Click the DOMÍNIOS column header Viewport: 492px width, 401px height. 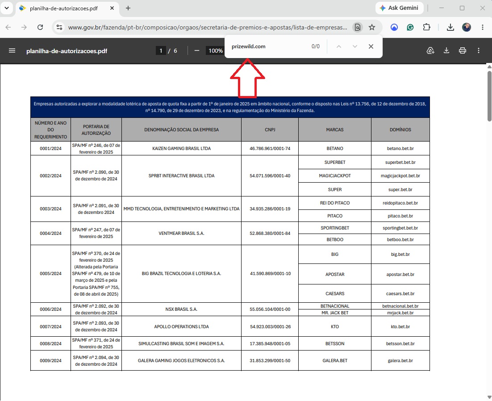point(400,129)
